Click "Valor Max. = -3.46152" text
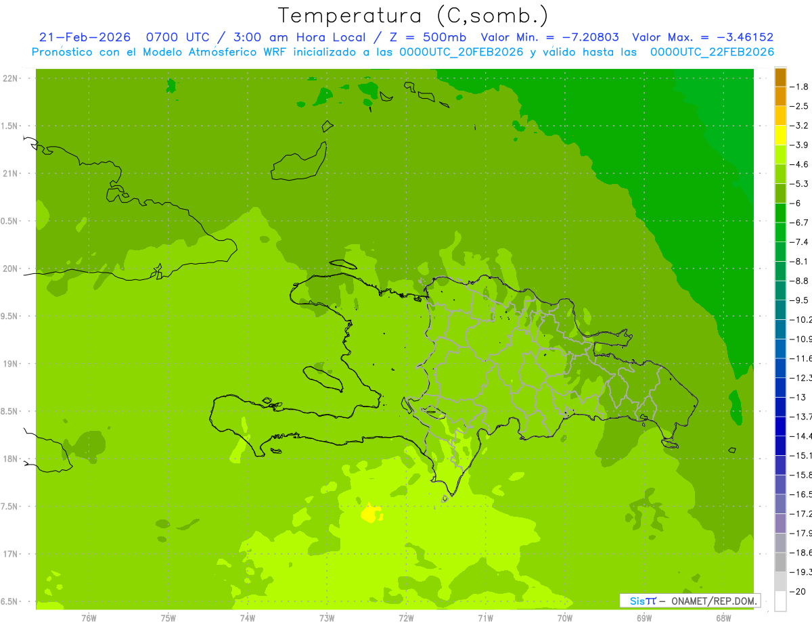Viewport: 812px width, 627px height. pyautogui.click(x=702, y=37)
